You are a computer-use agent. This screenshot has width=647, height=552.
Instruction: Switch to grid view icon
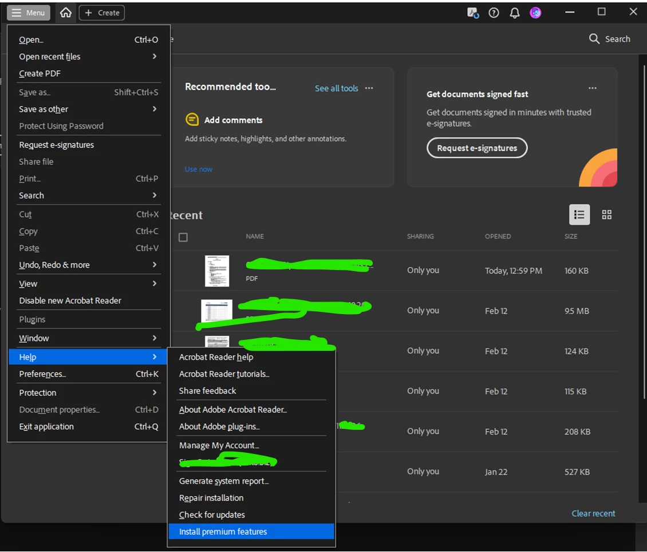(606, 214)
